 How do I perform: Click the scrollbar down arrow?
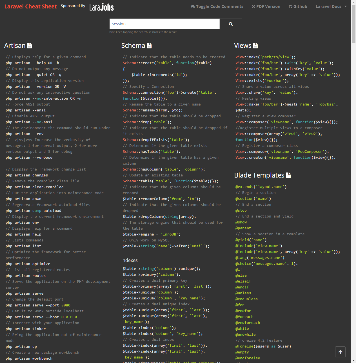coord(353,360)
